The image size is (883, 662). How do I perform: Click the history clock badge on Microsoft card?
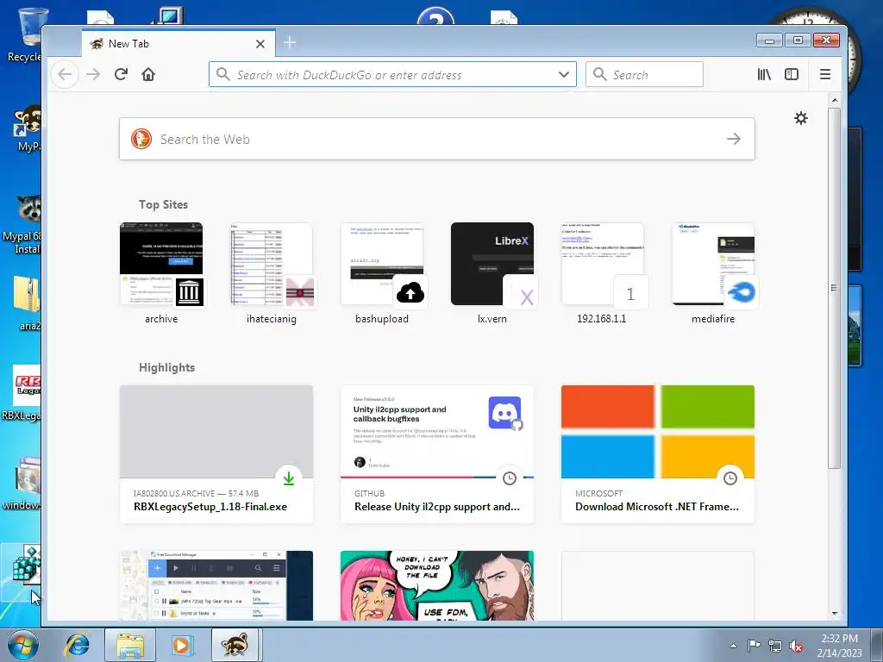point(730,478)
